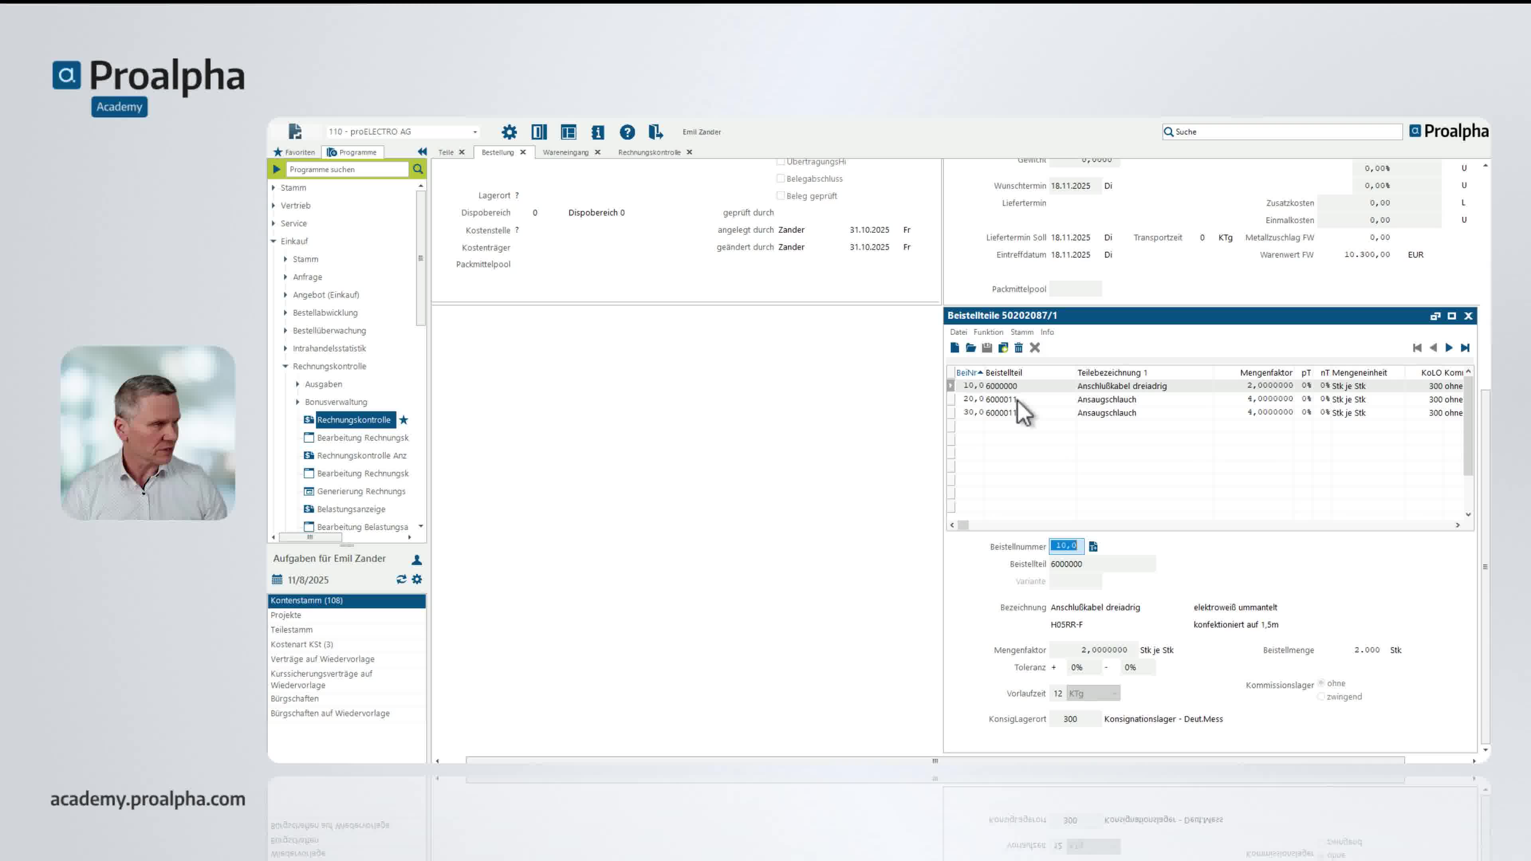Delete the entry using the trash icon
The height and width of the screenshot is (861, 1531).
pos(1019,348)
